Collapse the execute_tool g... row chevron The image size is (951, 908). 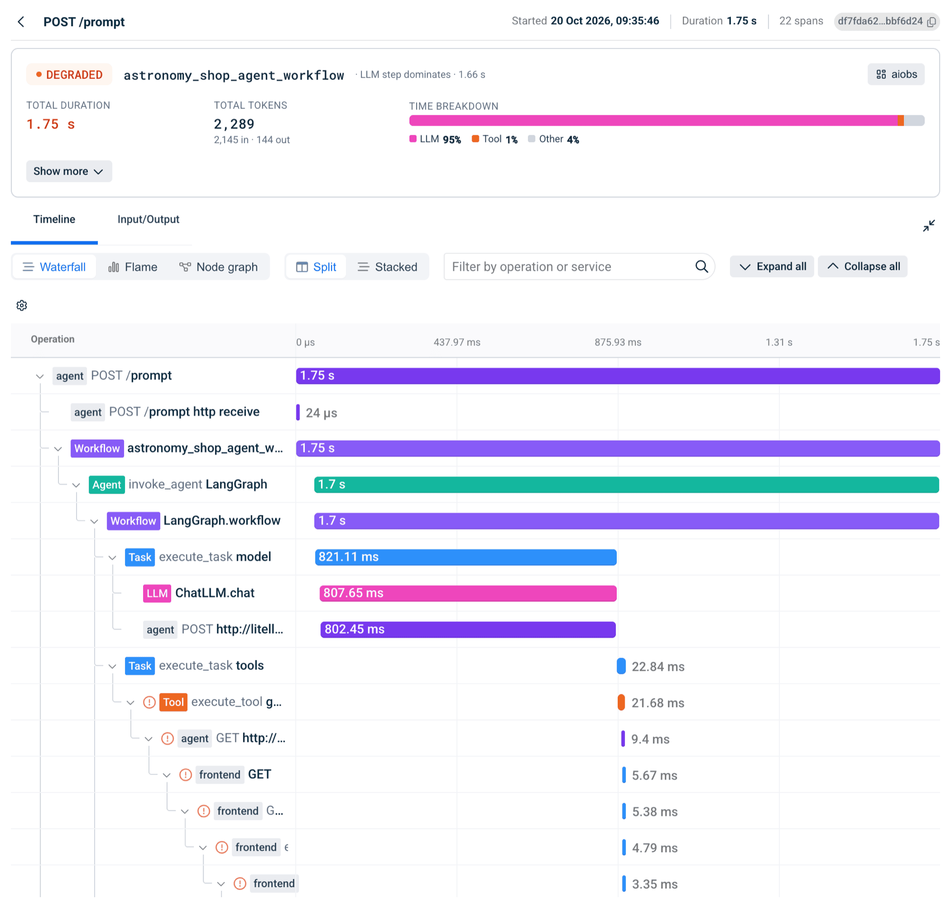click(x=130, y=703)
